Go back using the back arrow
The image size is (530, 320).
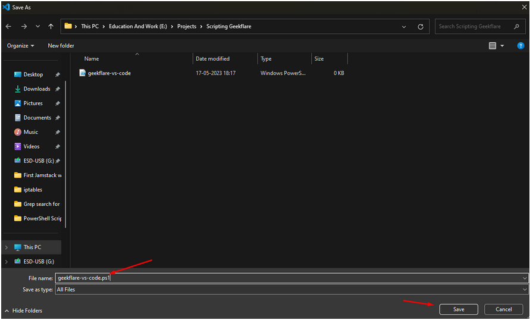[x=8, y=26]
